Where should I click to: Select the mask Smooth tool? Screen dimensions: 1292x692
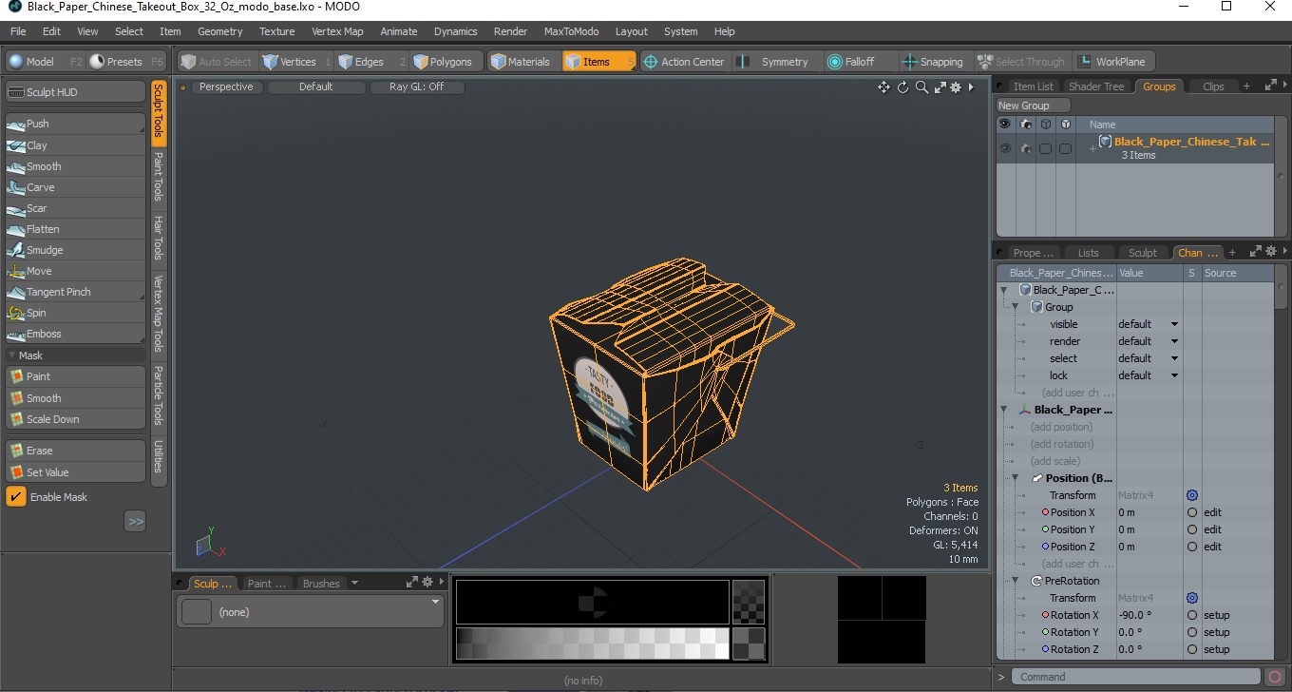(x=76, y=398)
